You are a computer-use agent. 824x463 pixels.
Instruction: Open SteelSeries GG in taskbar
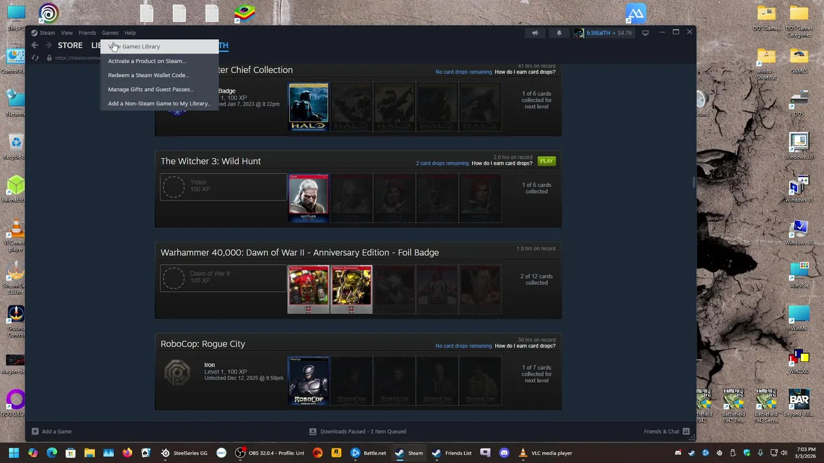coord(185,453)
